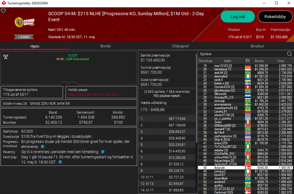Select player tsinikV
This screenshot has width=294, height=194.
245,80
